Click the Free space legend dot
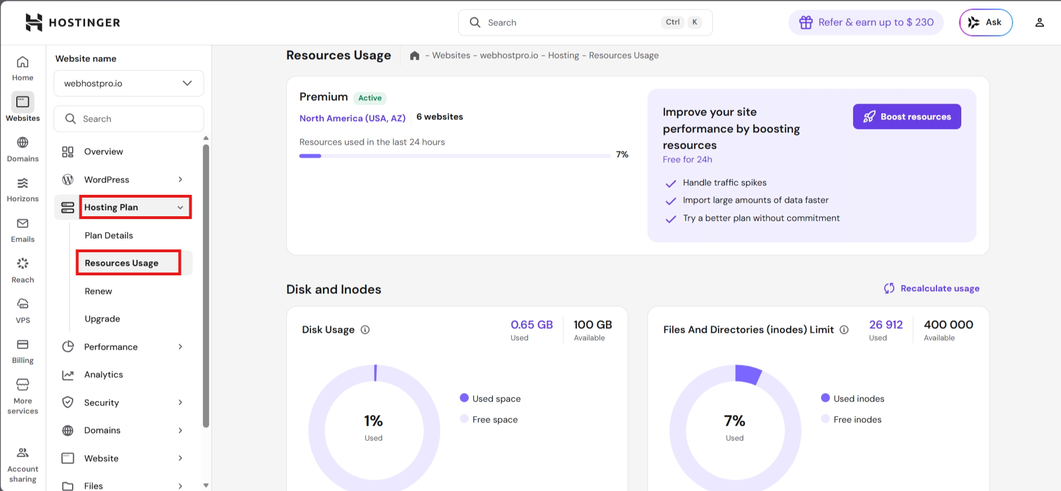Viewport: 1061px width, 491px height. pyautogui.click(x=464, y=419)
